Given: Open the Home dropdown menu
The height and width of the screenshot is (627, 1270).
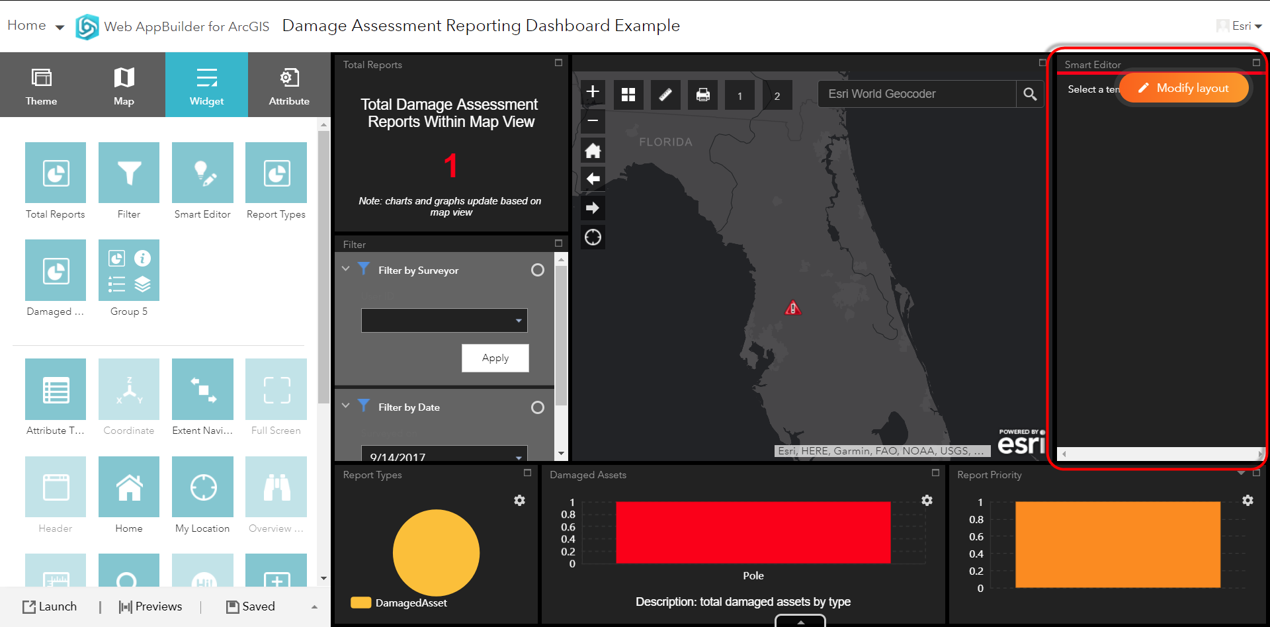Looking at the screenshot, I should 36,26.
